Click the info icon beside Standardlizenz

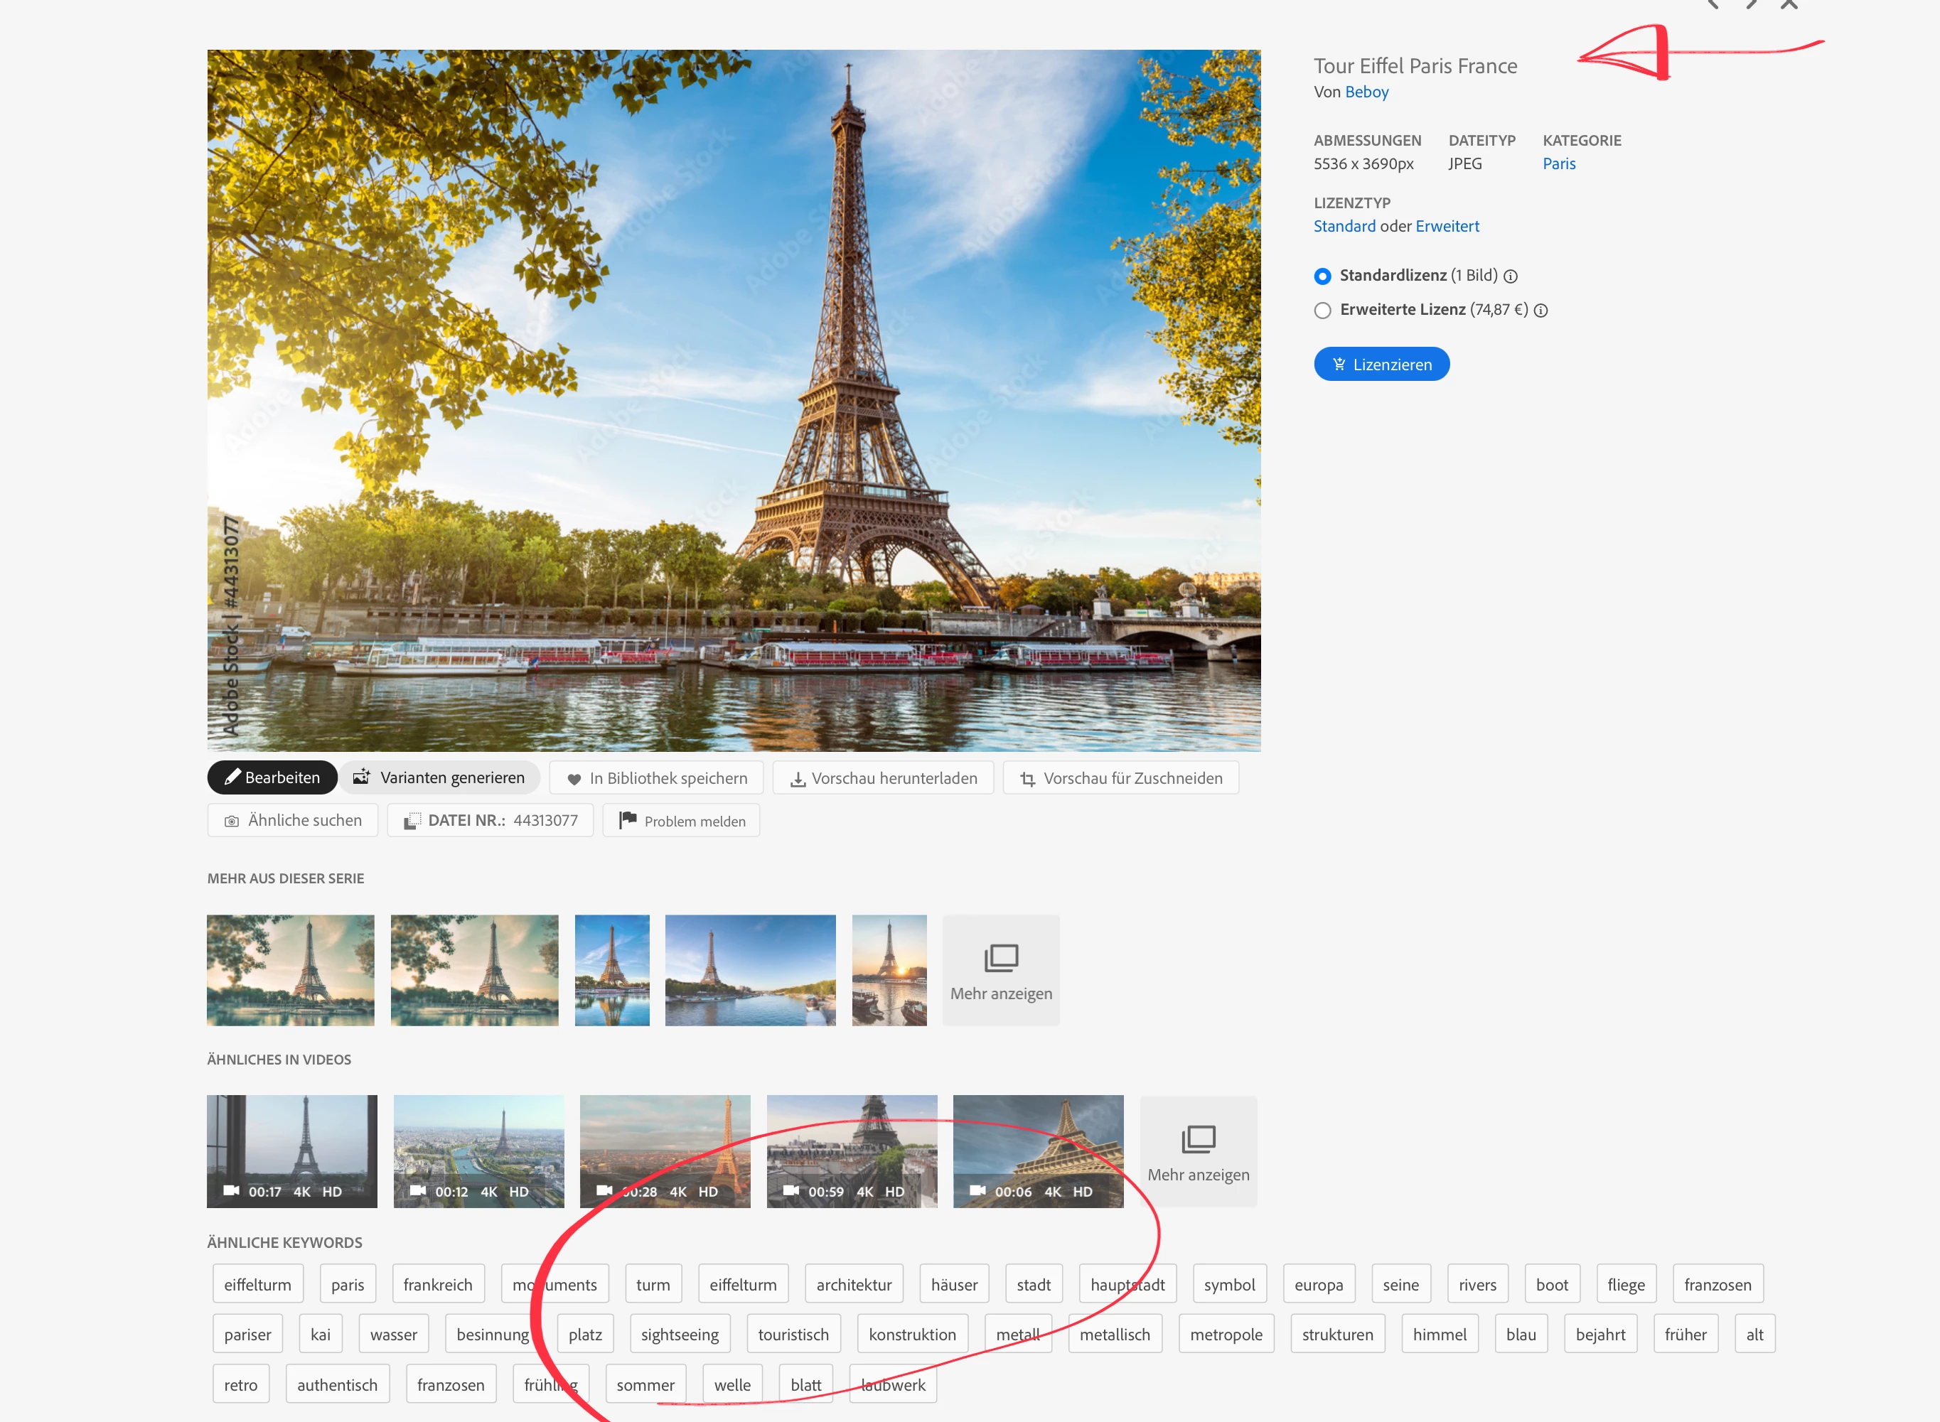pyautogui.click(x=1511, y=276)
